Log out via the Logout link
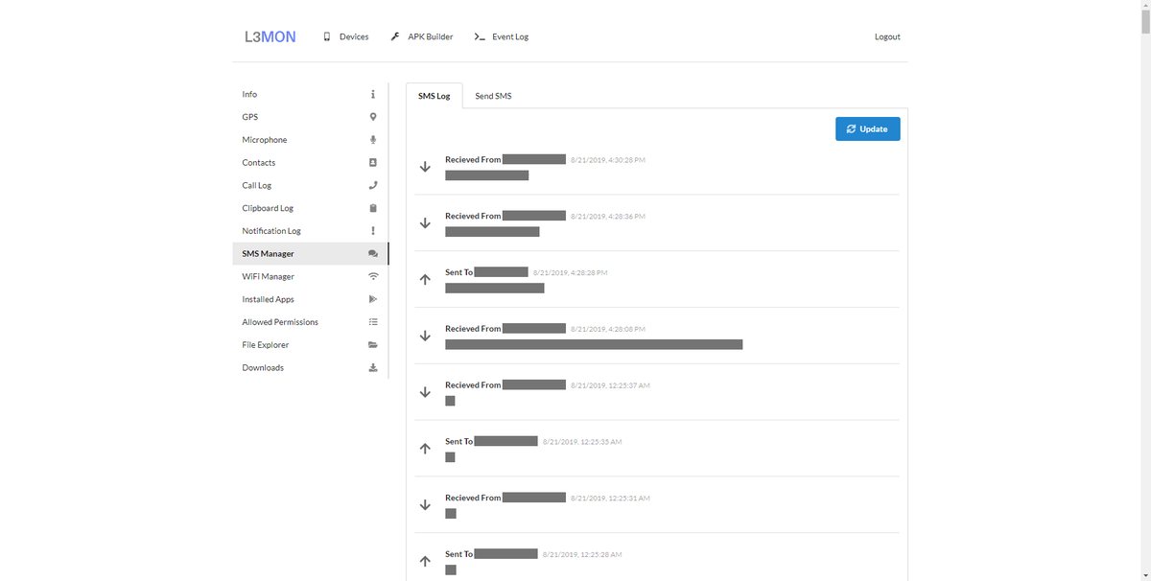The height and width of the screenshot is (581, 1151). point(887,36)
